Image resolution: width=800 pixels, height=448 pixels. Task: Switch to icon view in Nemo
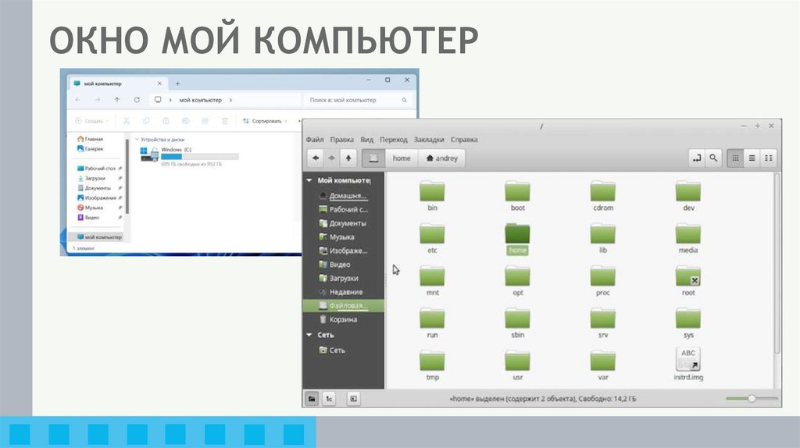(735, 158)
